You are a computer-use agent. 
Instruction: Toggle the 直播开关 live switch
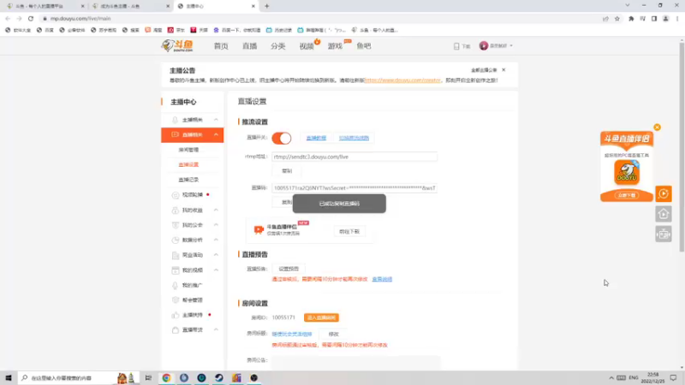pyautogui.click(x=282, y=139)
